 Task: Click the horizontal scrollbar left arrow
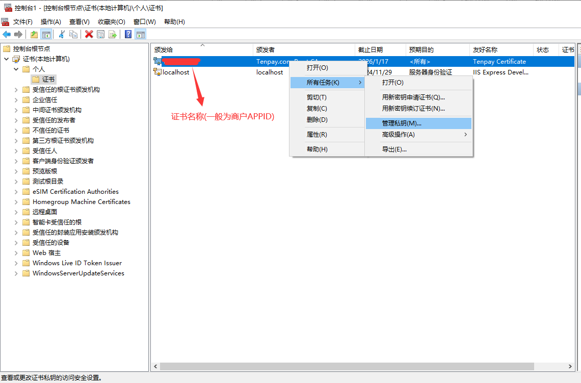click(x=155, y=366)
